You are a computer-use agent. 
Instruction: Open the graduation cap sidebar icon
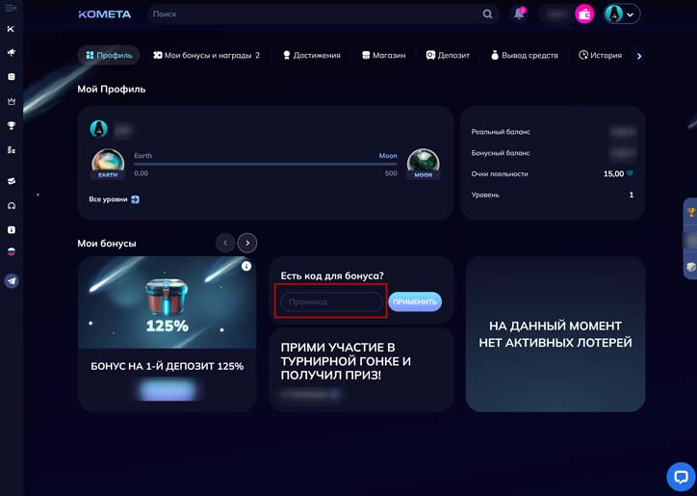12,181
